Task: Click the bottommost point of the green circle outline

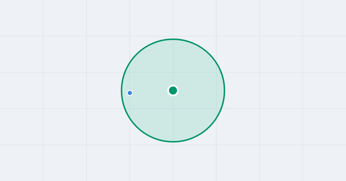Action: pyautogui.click(x=173, y=142)
